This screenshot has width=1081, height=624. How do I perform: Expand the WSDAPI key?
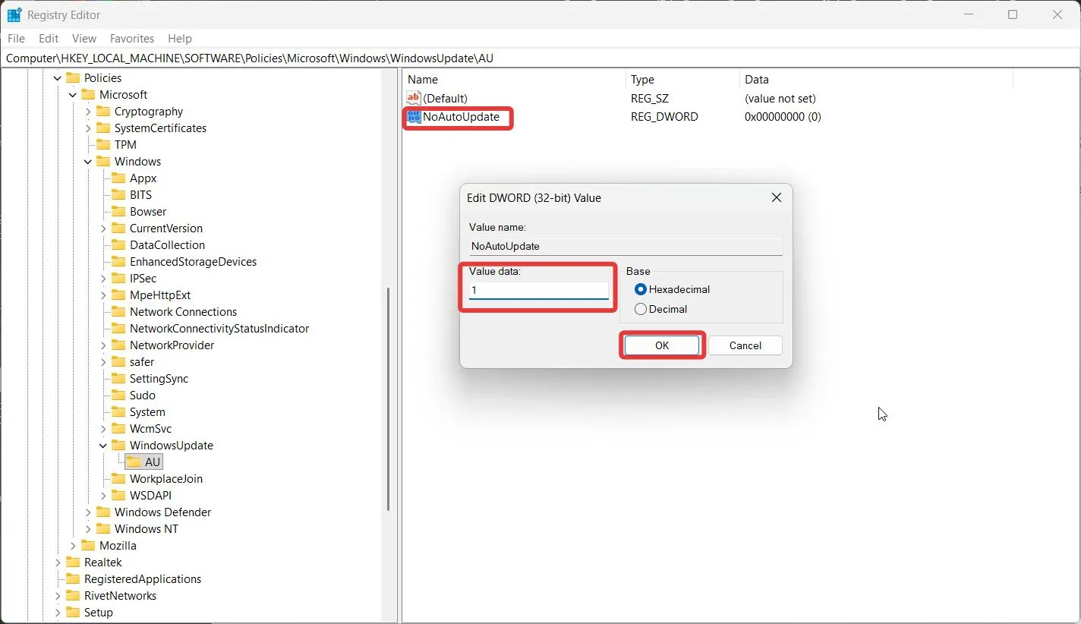tap(103, 496)
